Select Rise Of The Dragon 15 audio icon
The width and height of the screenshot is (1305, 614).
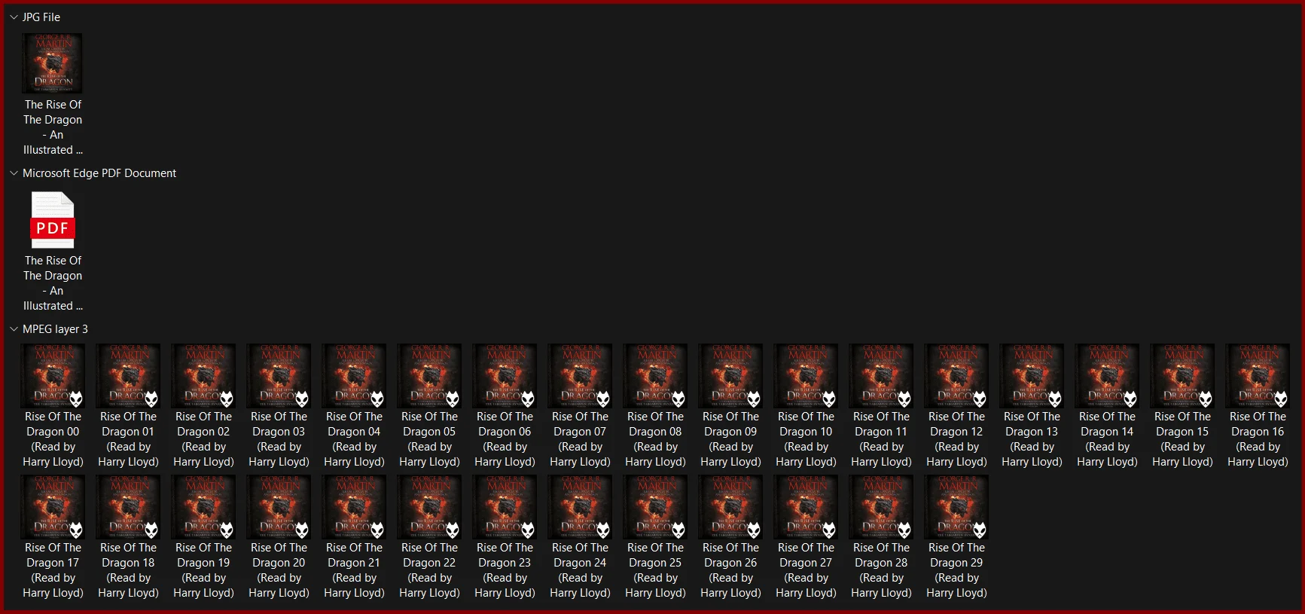tap(1182, 376)
